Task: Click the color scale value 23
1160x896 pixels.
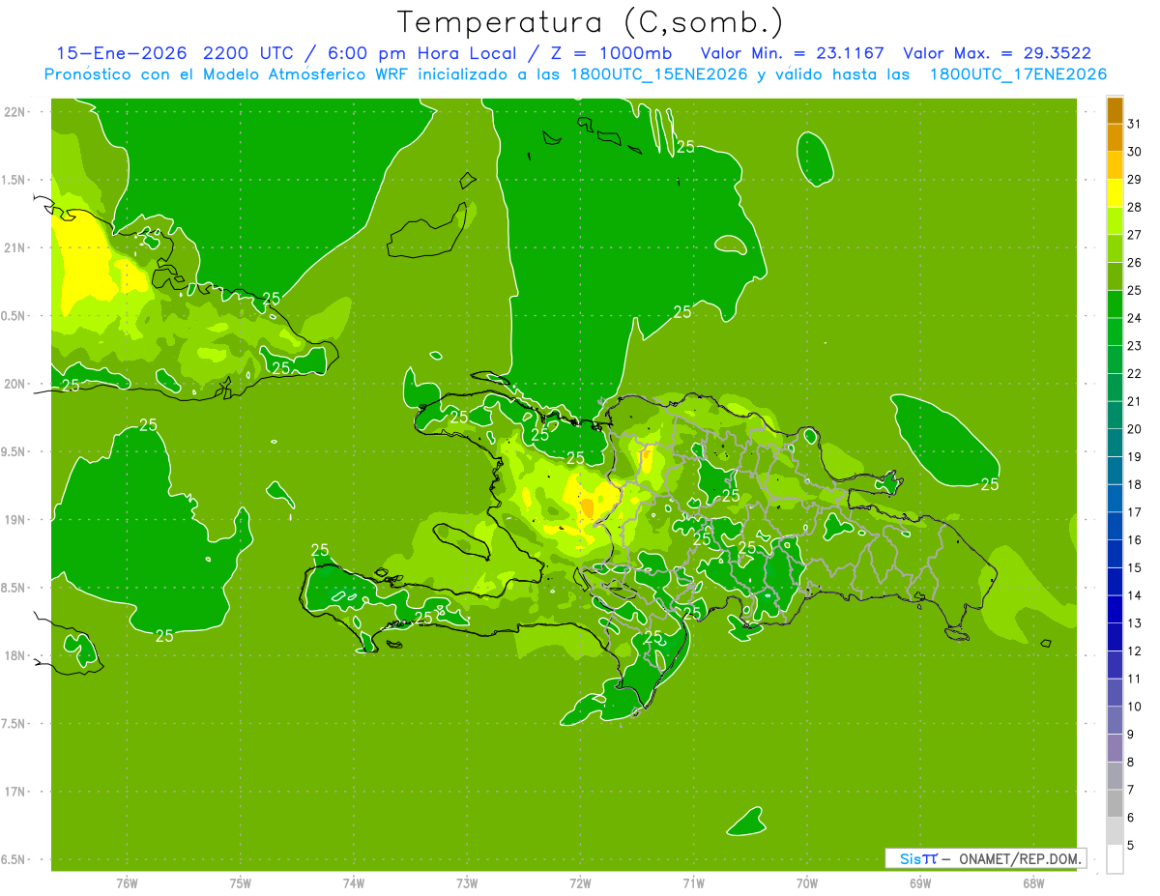Action: pos(1134,346)
